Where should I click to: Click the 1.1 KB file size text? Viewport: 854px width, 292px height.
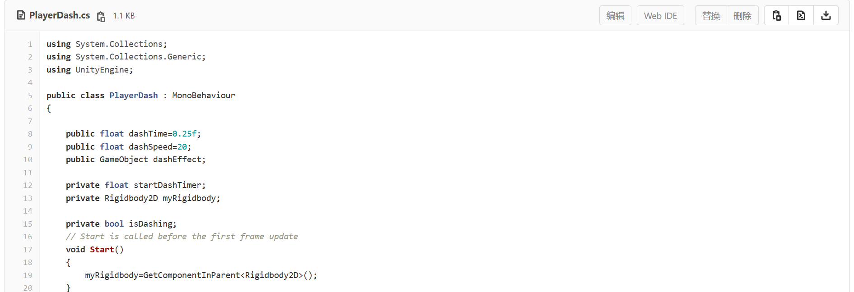click(x=124, y=16)
